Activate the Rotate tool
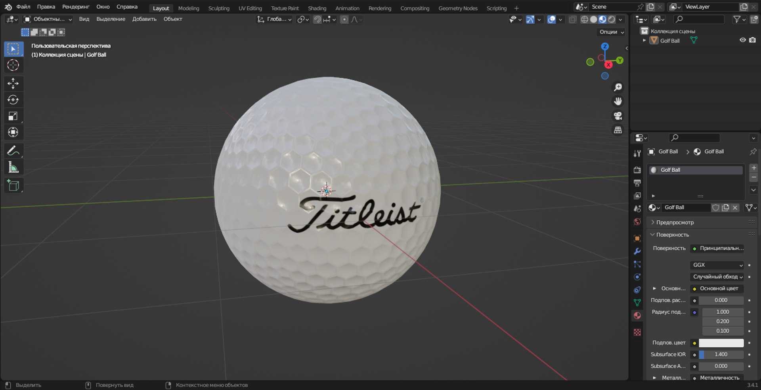This screenshot has width=761, height=390. (13, 100)
